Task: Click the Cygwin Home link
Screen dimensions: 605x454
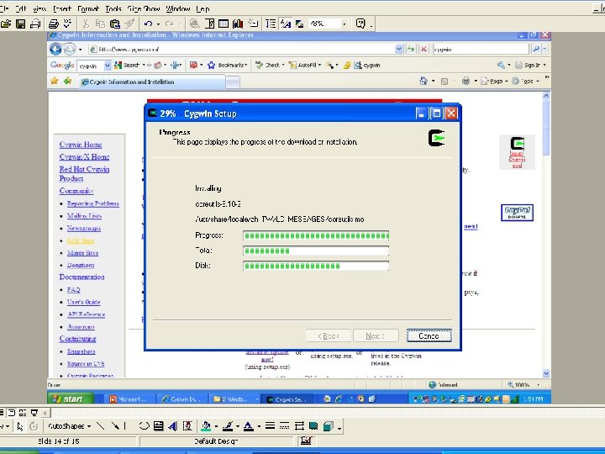Action: (81, 145)
